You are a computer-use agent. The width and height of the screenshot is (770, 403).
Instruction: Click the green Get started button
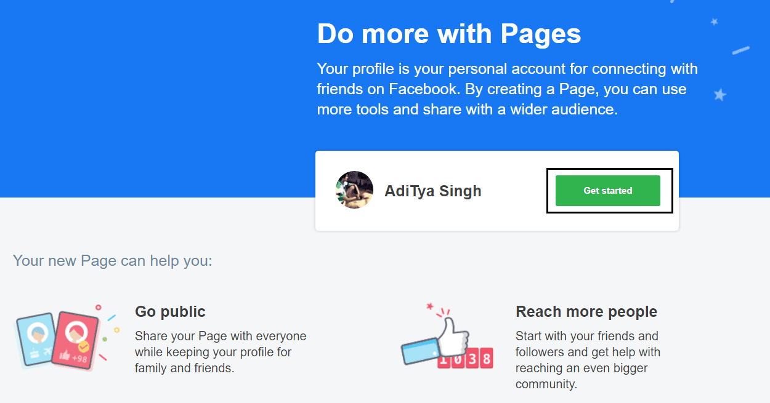click(x=607, y=191)
